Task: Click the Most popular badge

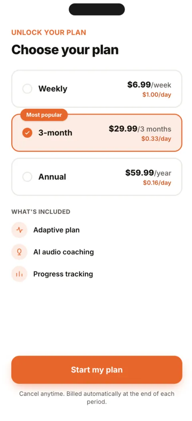Action: (x=44, y=115)
